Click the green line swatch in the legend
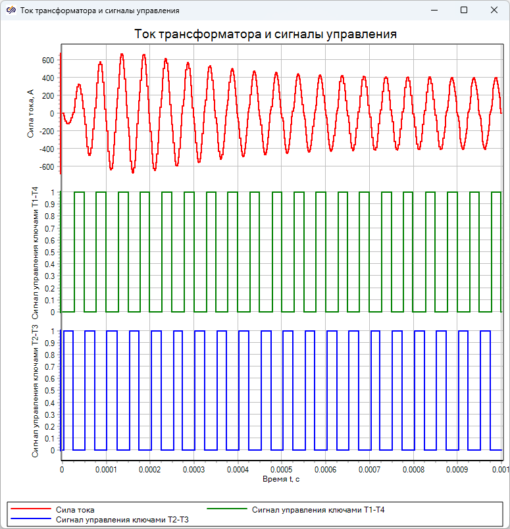This screenshot has height=529, width=510. click(x=228, y=510)
